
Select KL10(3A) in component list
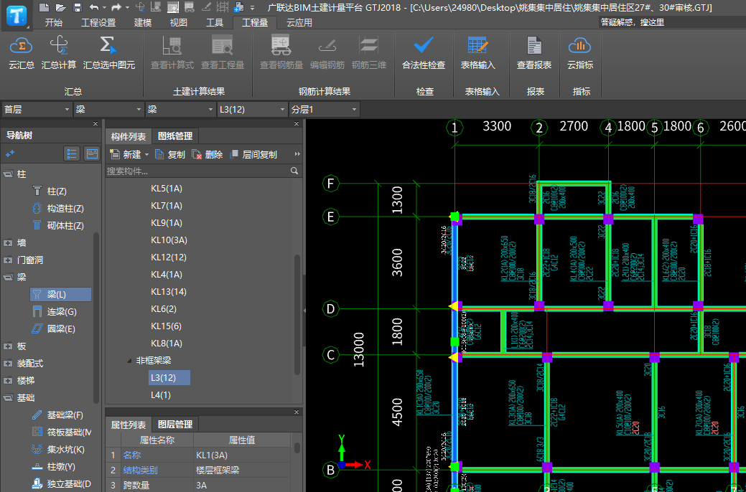[169, 240]
